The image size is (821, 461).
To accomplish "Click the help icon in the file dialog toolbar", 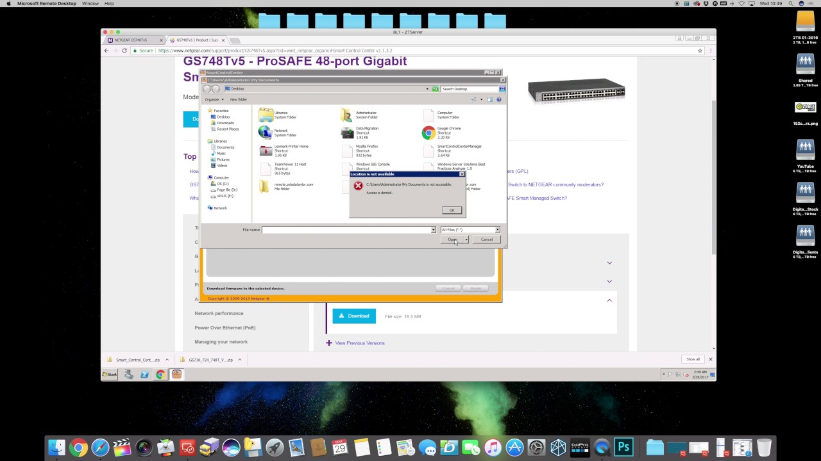I will point(498,99).
